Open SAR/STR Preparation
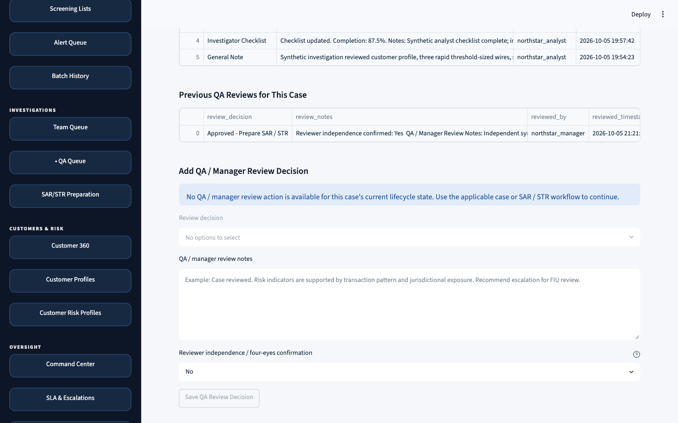 coord(70,196)
